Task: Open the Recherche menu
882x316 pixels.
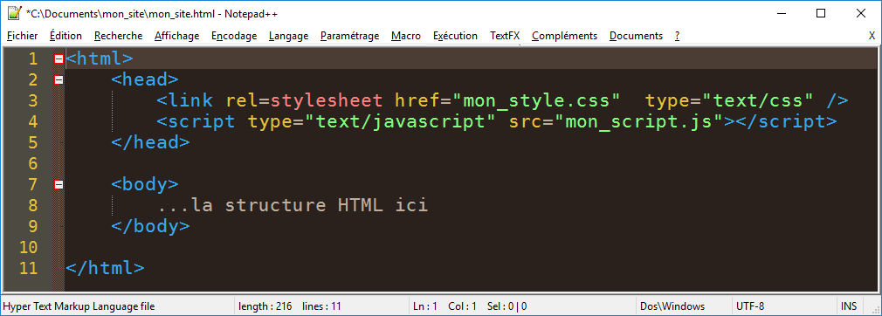Action: [118, 36]
